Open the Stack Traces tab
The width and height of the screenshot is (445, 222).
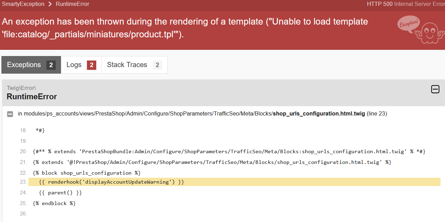134,65
